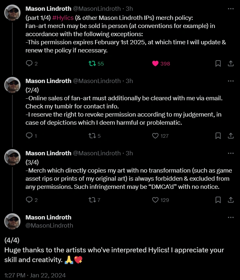Bookmark the first tweet in the thread
The height and width of the screenshot is (280, 240).
[x=218, y=63]
